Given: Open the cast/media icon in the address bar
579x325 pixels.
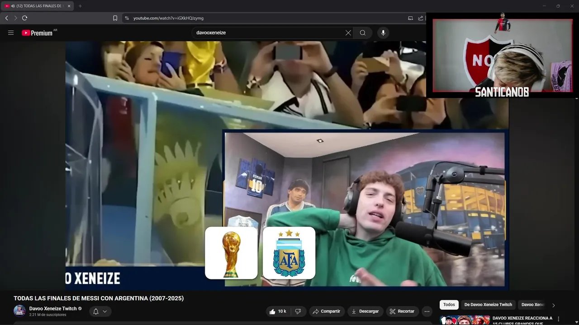Looking at the screenshot, I should [x=410, y=18].
